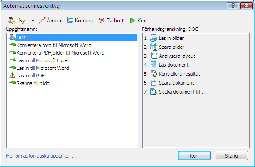Click the warning triangle icon beside Läs in till PDF
The height and width of the screenshot is (167, 255).
coord(12,75)
